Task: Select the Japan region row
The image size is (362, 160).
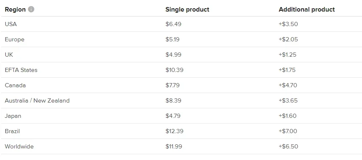Action: [181, 116]
